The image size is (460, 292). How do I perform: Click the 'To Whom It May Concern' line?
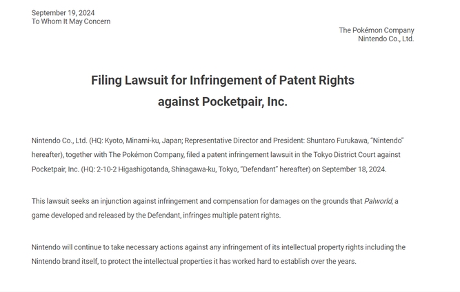pos(71,21)
